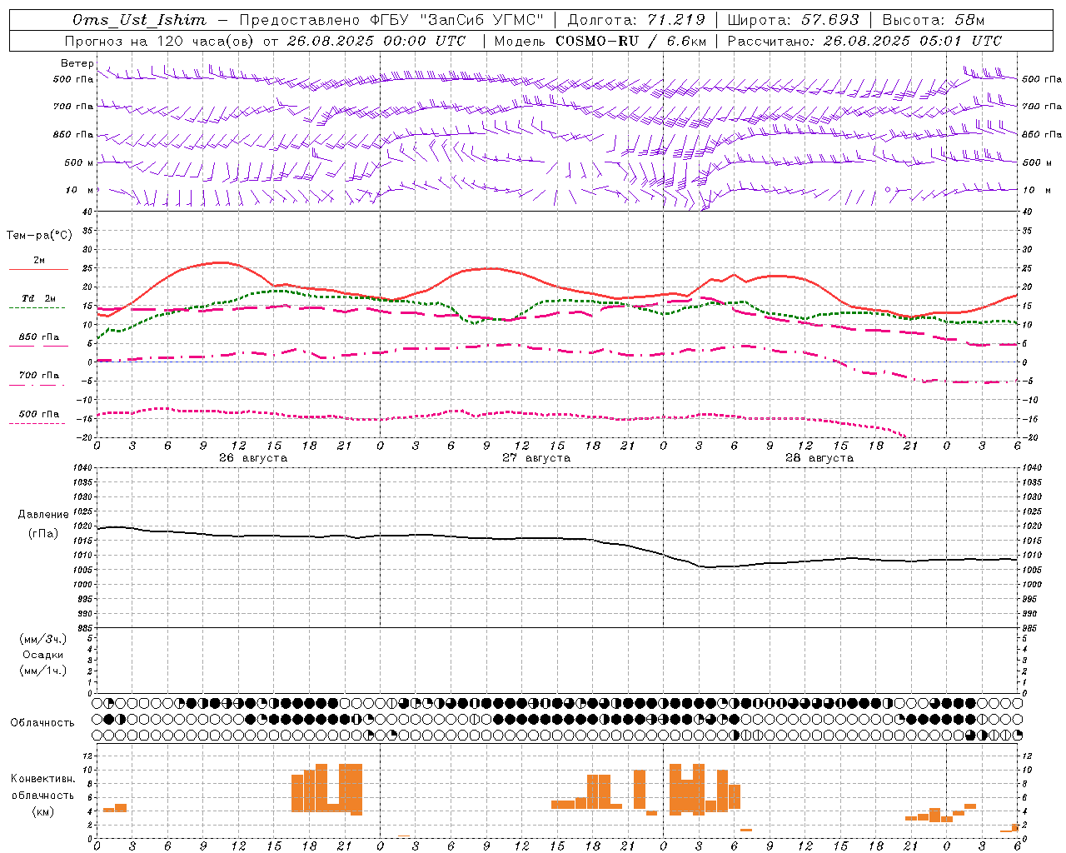1066x853 pixels.
Task: Click the green dashed Td 2м legend line
Action: coord(37,307)
